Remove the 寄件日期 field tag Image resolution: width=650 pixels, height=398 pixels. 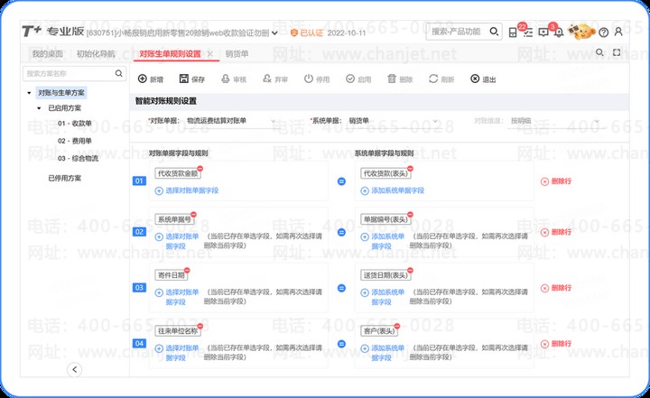click(x=187, y=270)
